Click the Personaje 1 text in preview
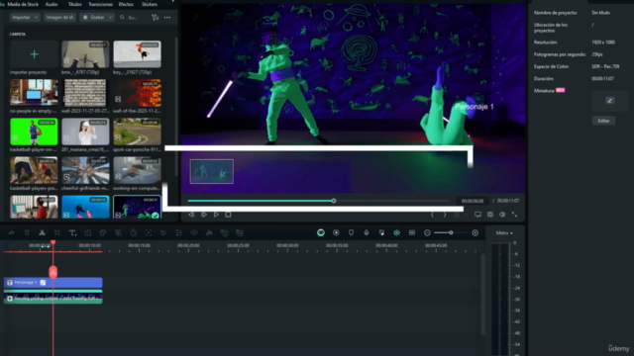Image resolution: width=634 pixels, height=356 pixels. [475, 107]
